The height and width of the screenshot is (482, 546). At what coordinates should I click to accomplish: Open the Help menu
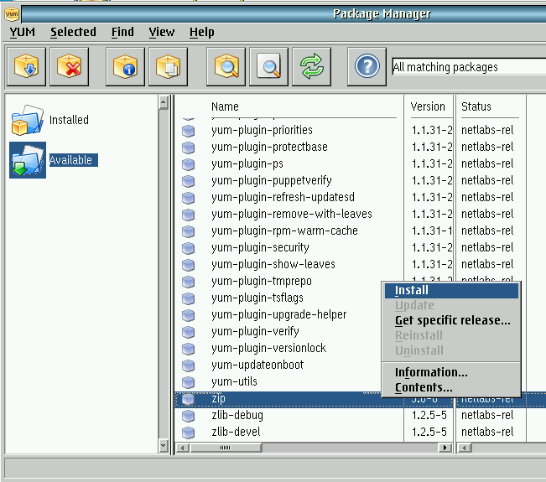(x=202, y=32)
